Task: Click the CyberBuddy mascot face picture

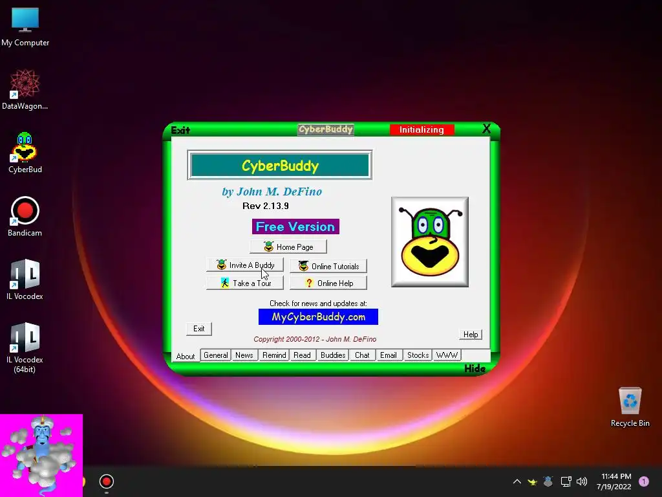Action: click(x=430, y=242)
